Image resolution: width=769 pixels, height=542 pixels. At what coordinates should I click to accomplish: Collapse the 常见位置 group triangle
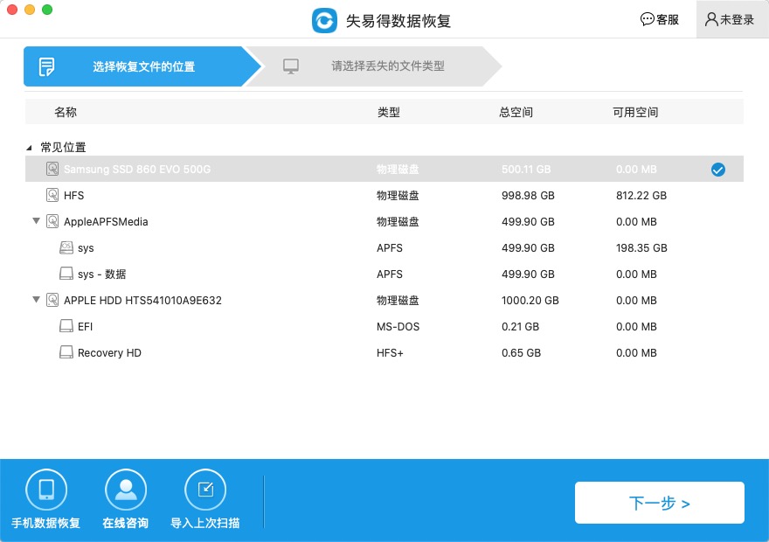click(30, 148)
